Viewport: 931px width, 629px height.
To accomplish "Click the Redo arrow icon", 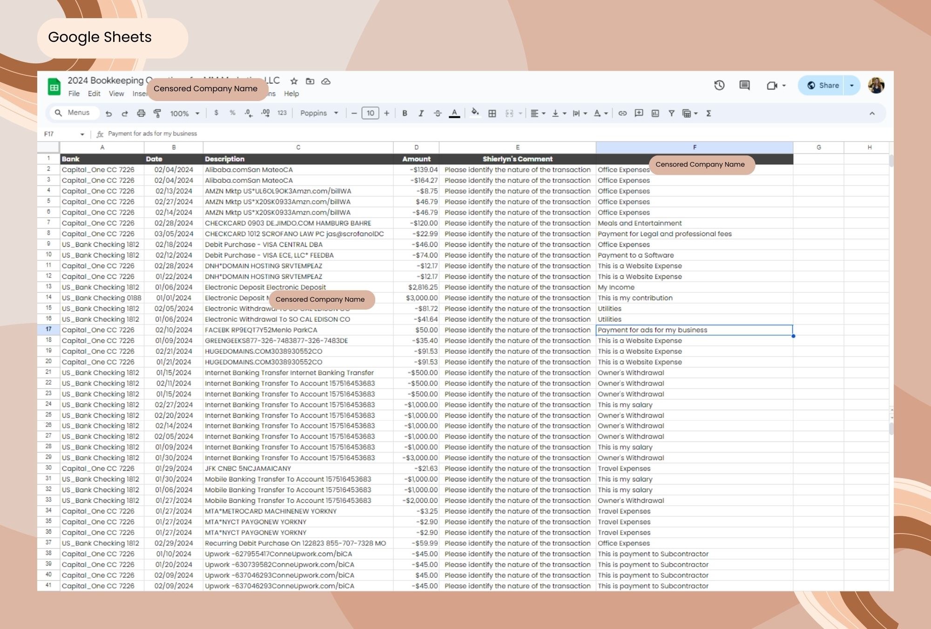I will coord(125,113).
